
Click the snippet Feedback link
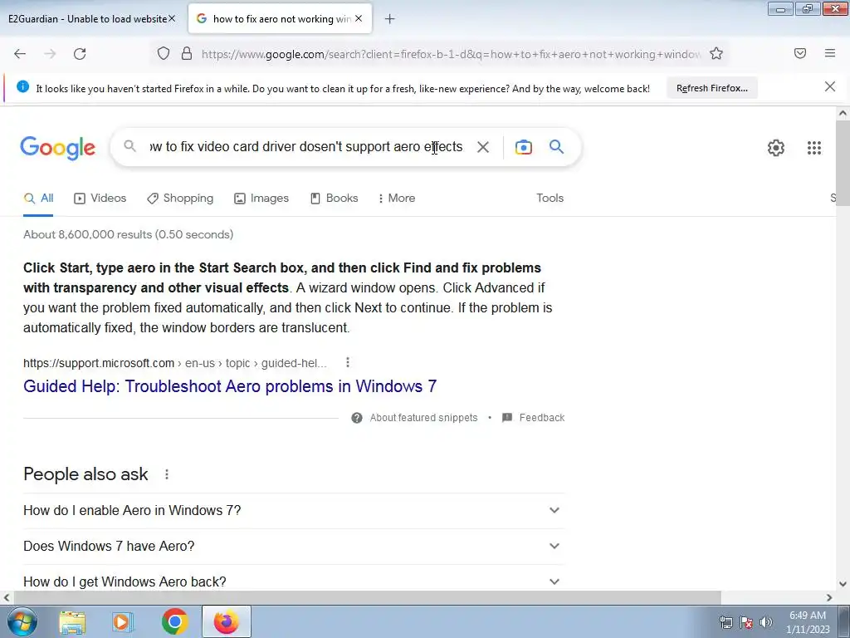(x=534, y=418)
